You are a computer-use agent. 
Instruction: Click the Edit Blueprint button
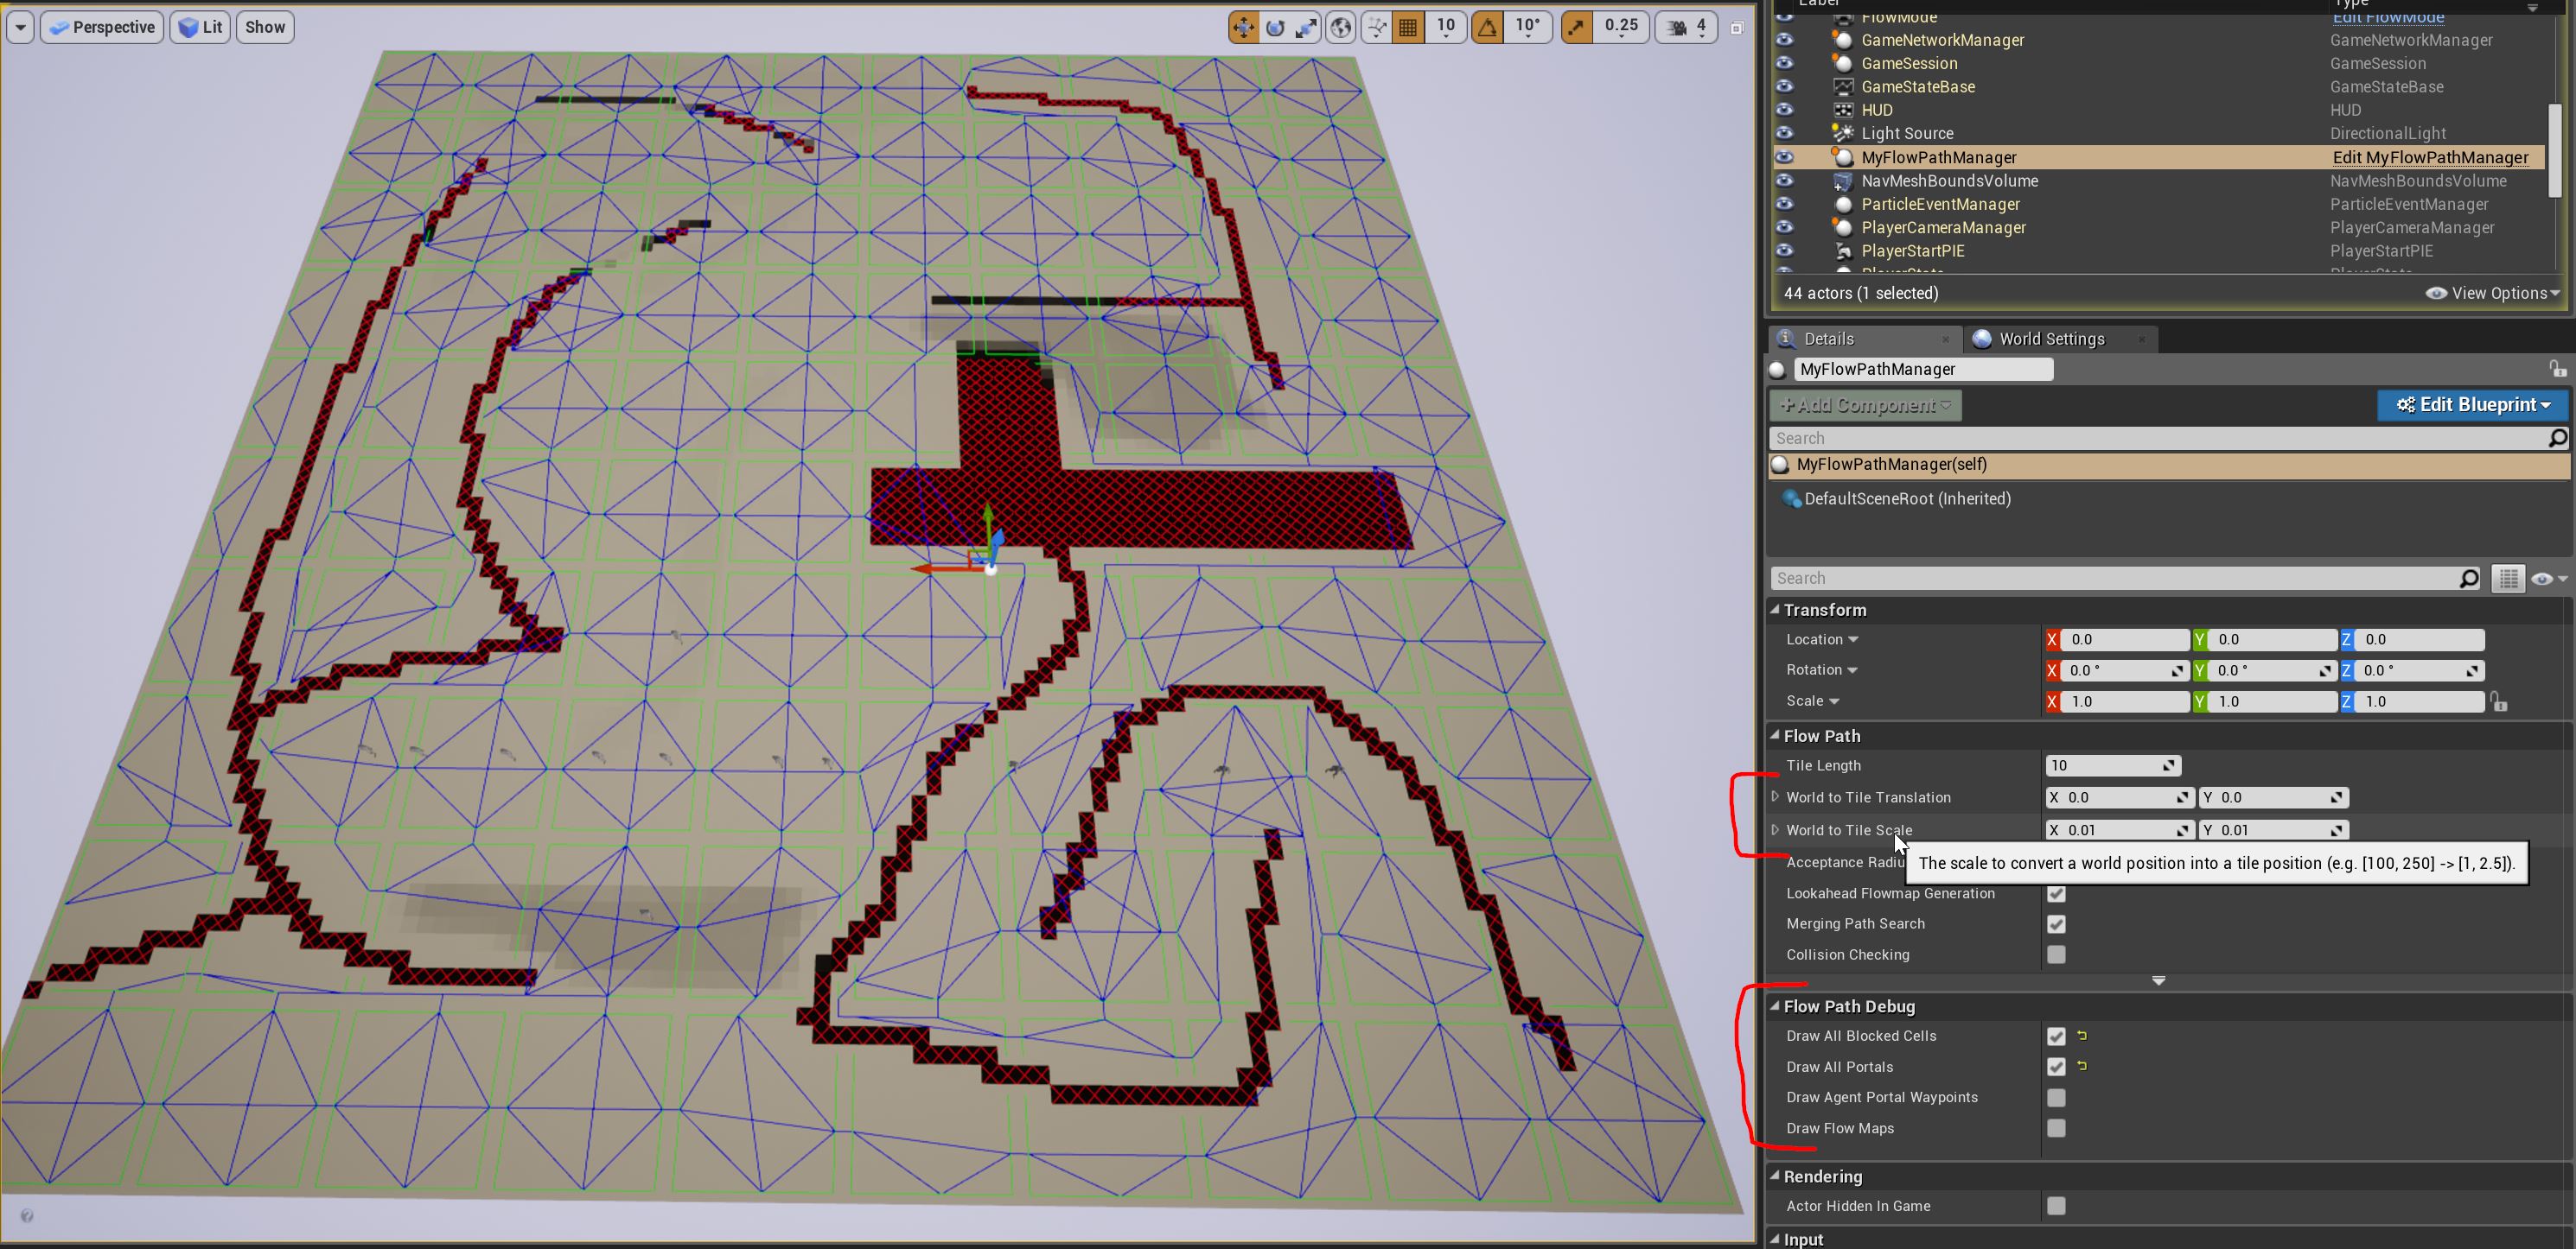[2470, 405]
